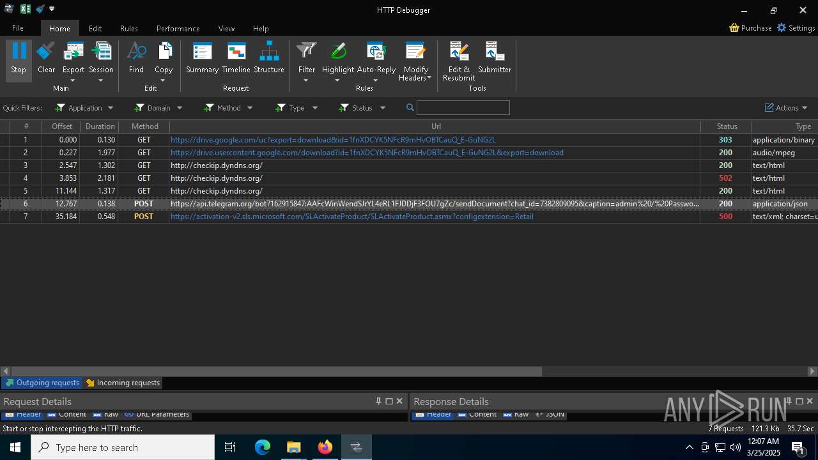
Task: Maximize the Request Details panel
Action: pyautogui.click(x=389, y=401)
